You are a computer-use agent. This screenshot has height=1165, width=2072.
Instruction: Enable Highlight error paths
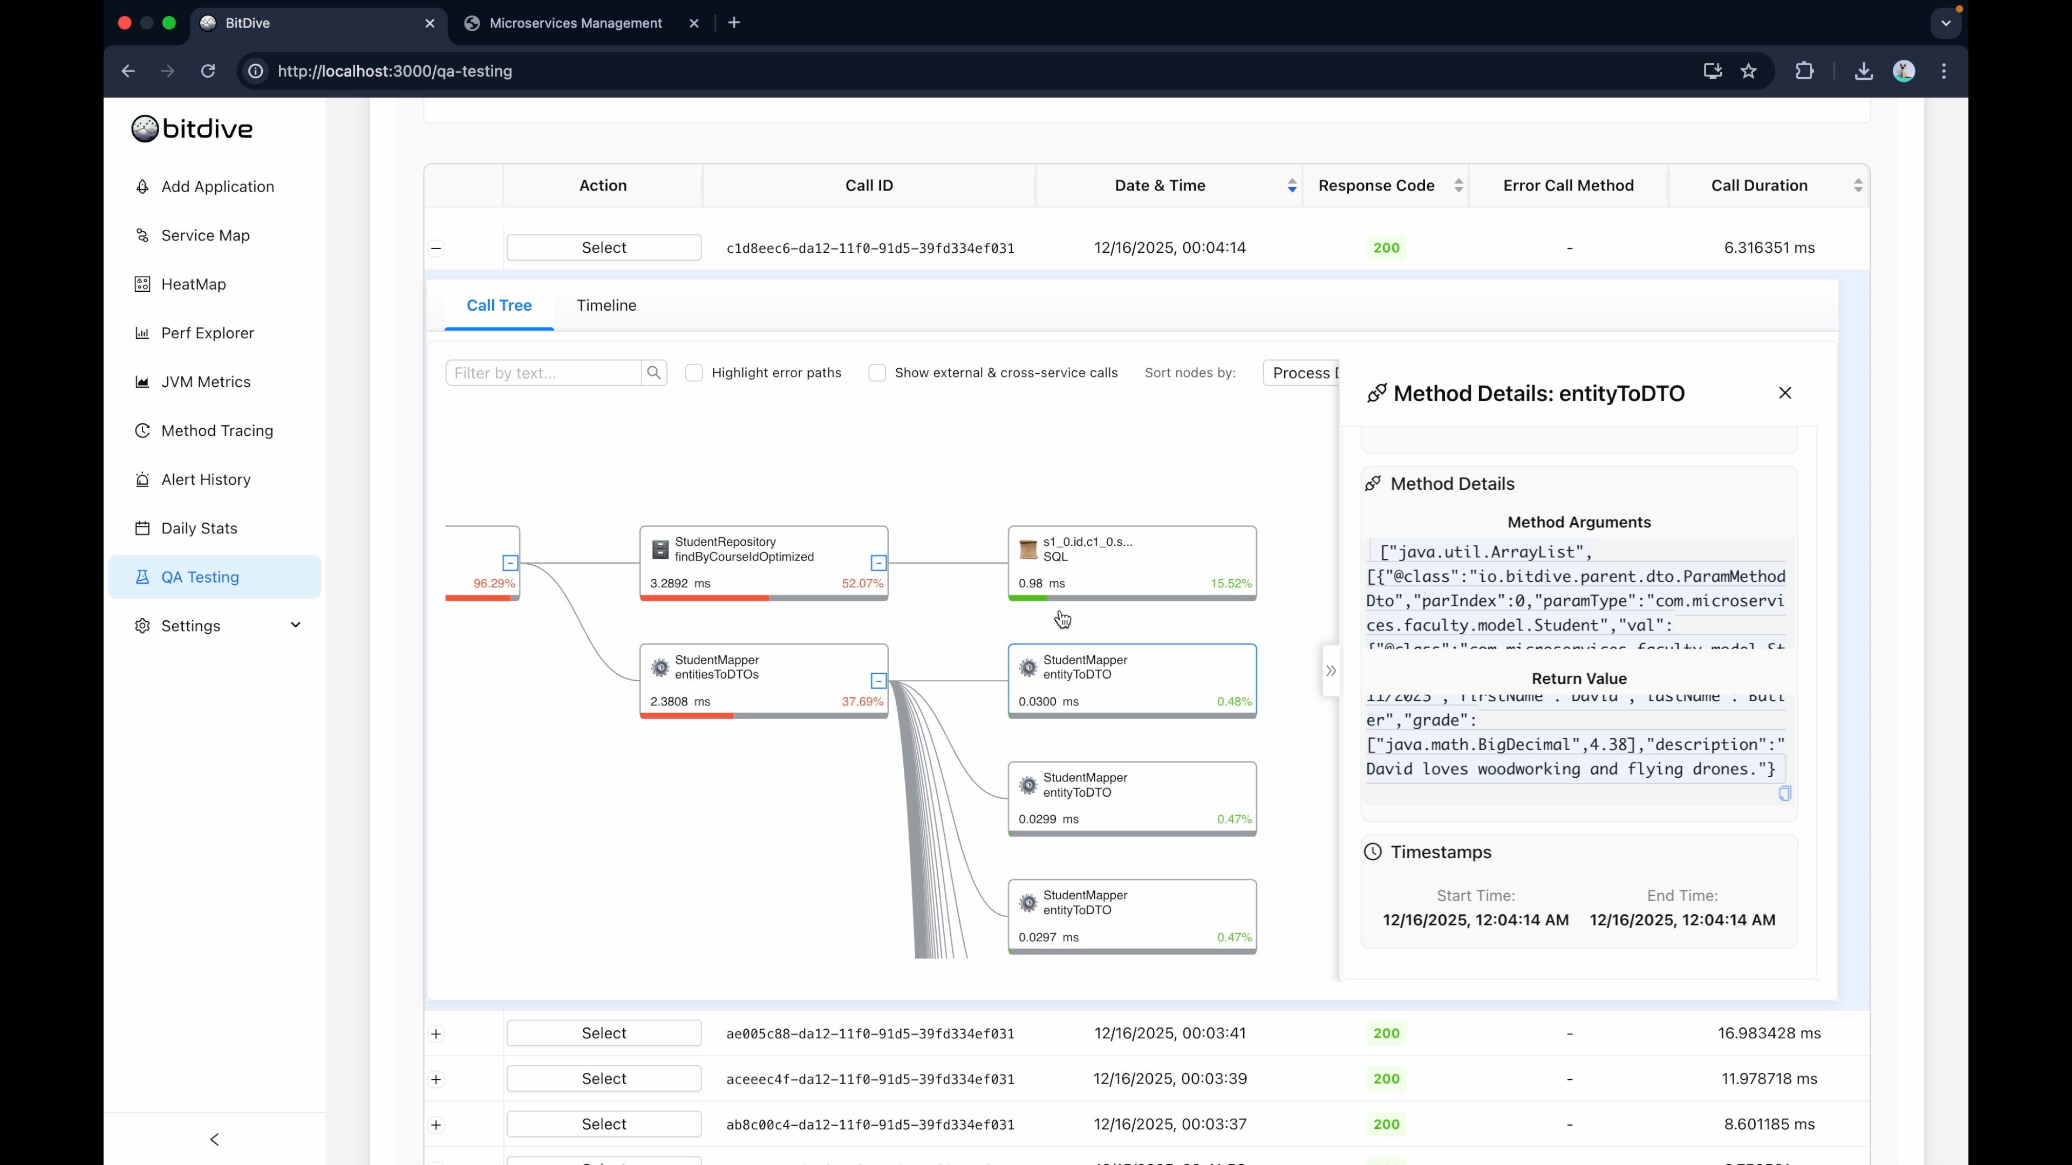[694, 372]
